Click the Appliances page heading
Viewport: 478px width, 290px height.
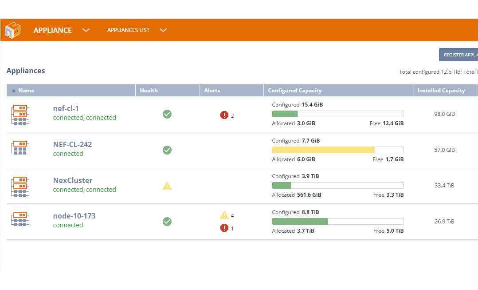click(x=26, y=71)
